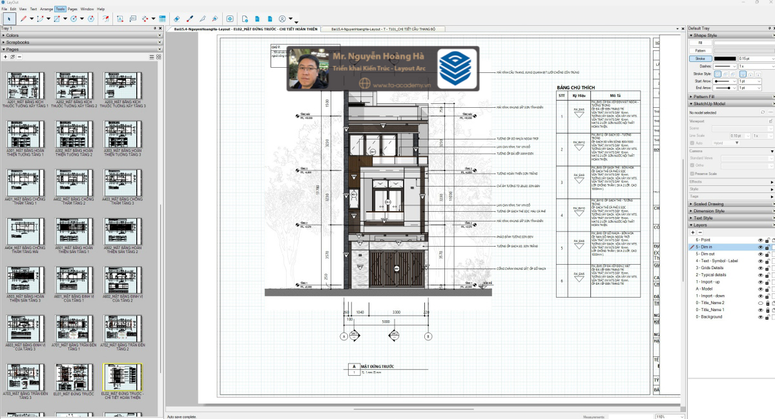Open page thumbnail EL01_MẶT ĐỨNG TRƯỚC

pos(74,381)
